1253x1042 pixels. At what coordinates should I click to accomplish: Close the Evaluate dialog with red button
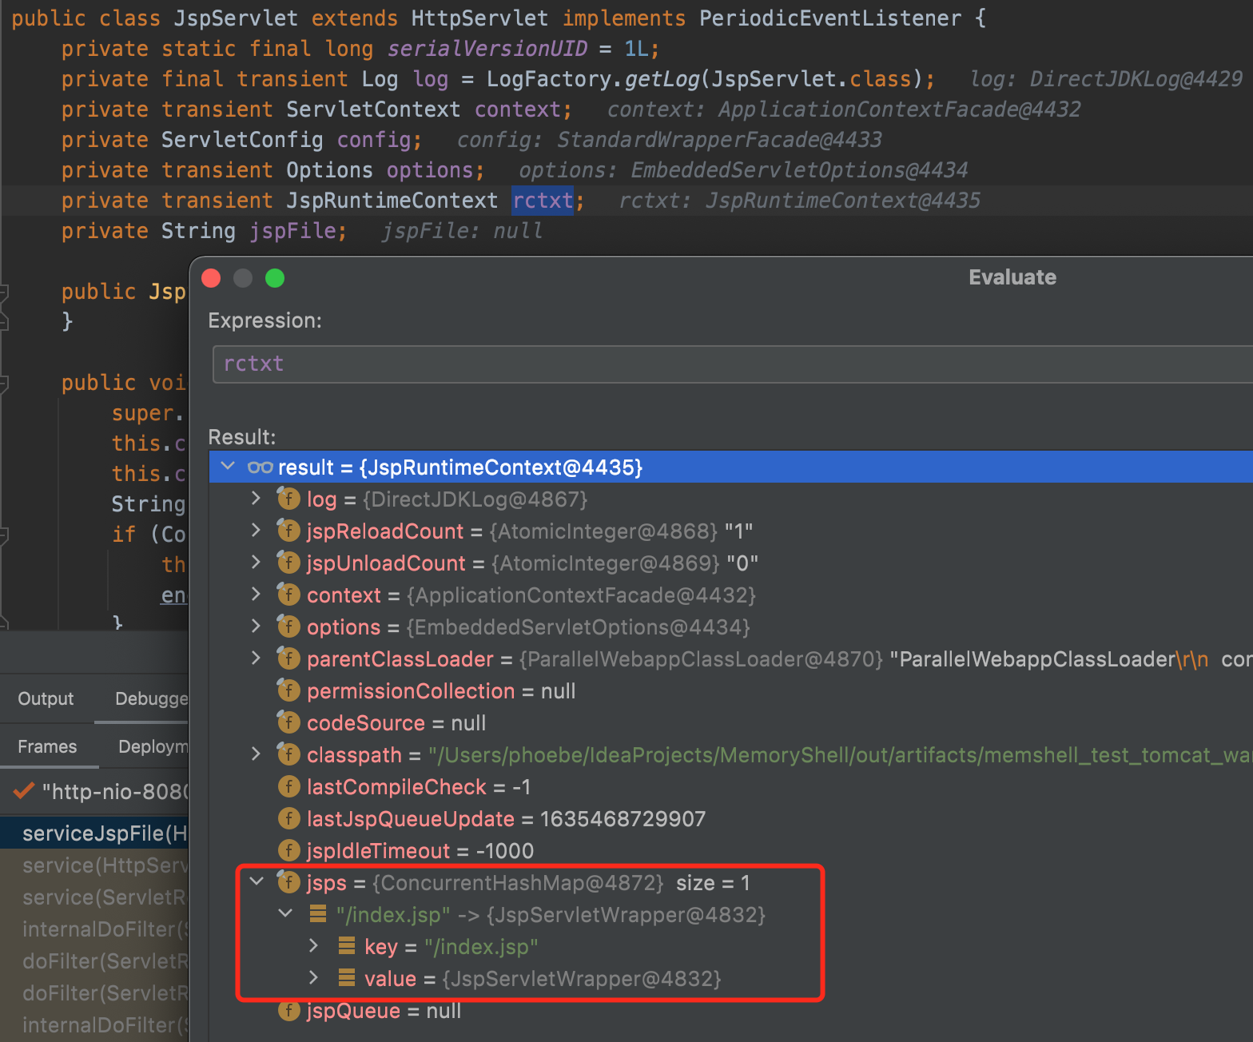tap(211, 278)
